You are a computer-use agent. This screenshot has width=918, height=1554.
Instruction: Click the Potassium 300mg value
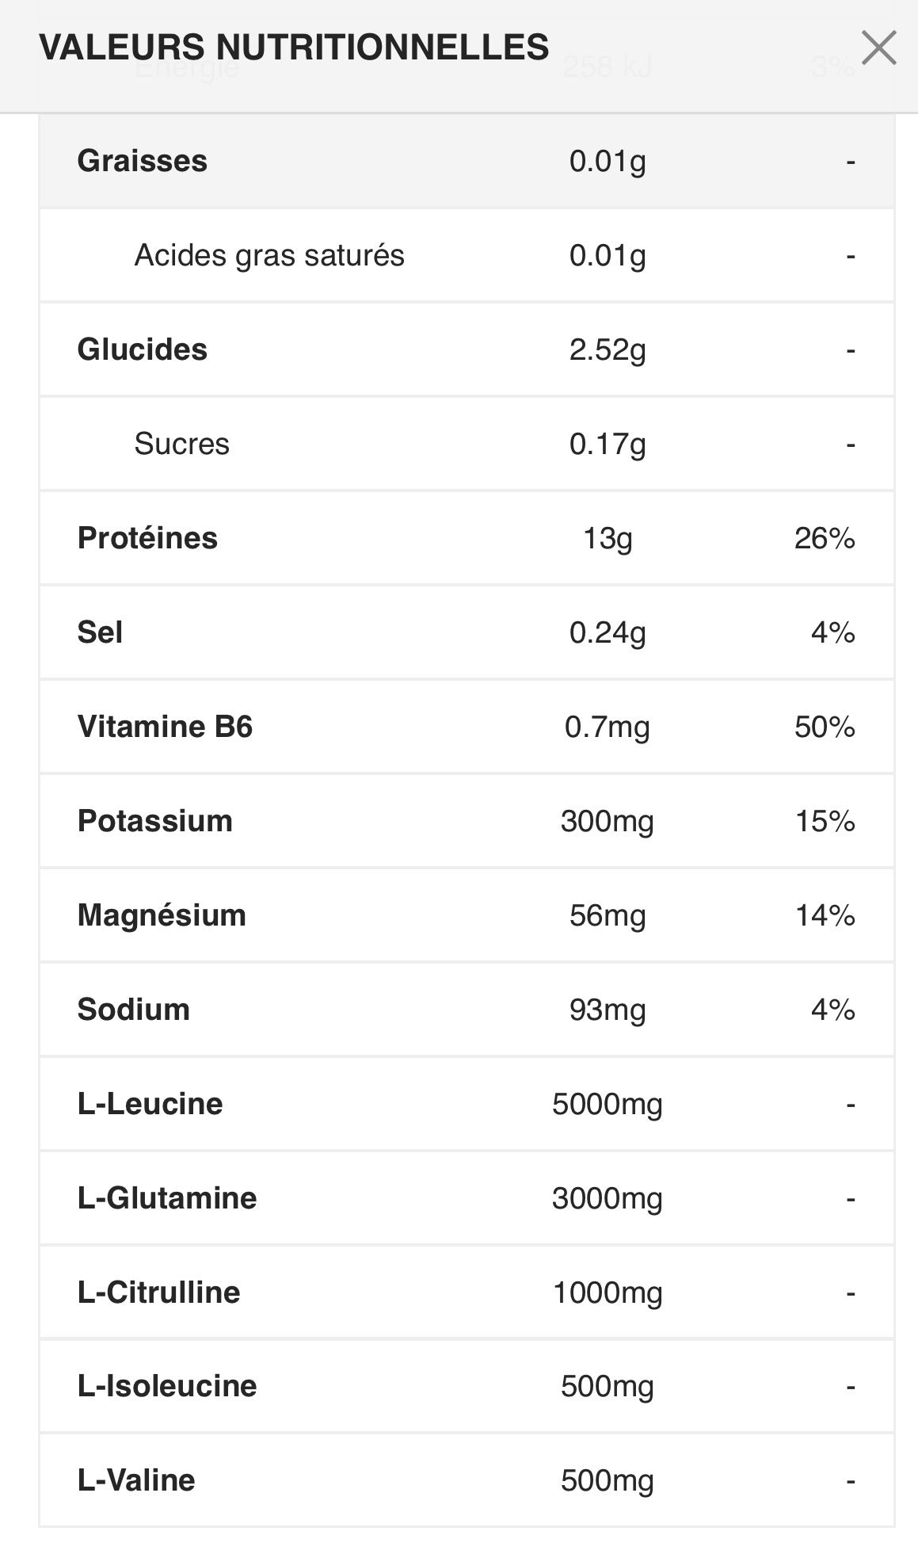[x=608, y=821]
